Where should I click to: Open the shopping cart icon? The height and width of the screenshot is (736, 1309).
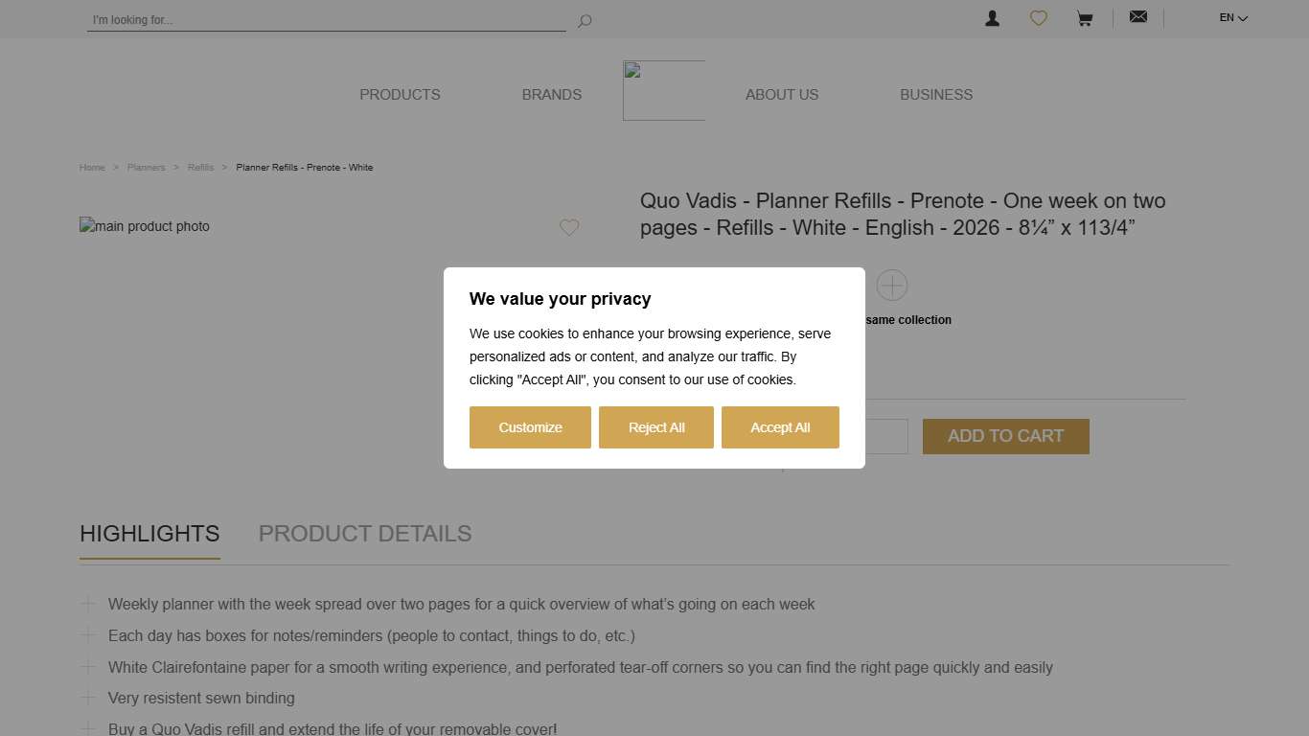[x=1084, y=17]
